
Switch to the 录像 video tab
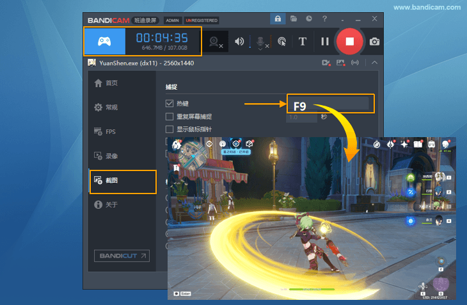[x=111, y=156]
